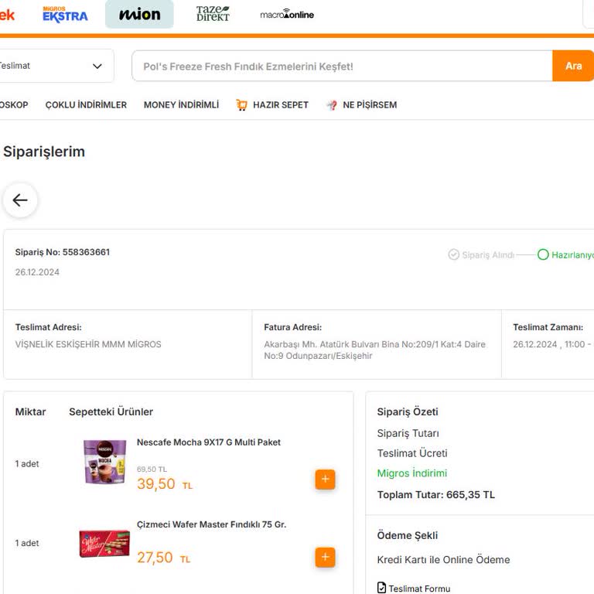Click the Hazırlanıyor status circle
Image resolution: width=594 pixels, height=594 pixels.
[543, 254]
